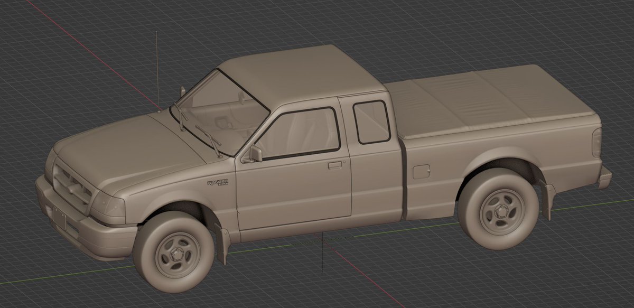Click the fuel filler door on the bed
Viewport: 634px width, 308px height.
pos(421,172)
